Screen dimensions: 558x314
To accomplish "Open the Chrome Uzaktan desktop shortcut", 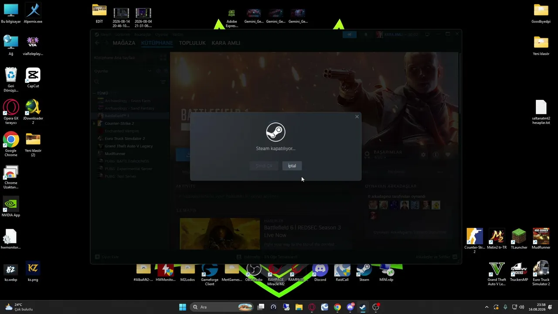I will pyautogui.click(x=11, y=177).
